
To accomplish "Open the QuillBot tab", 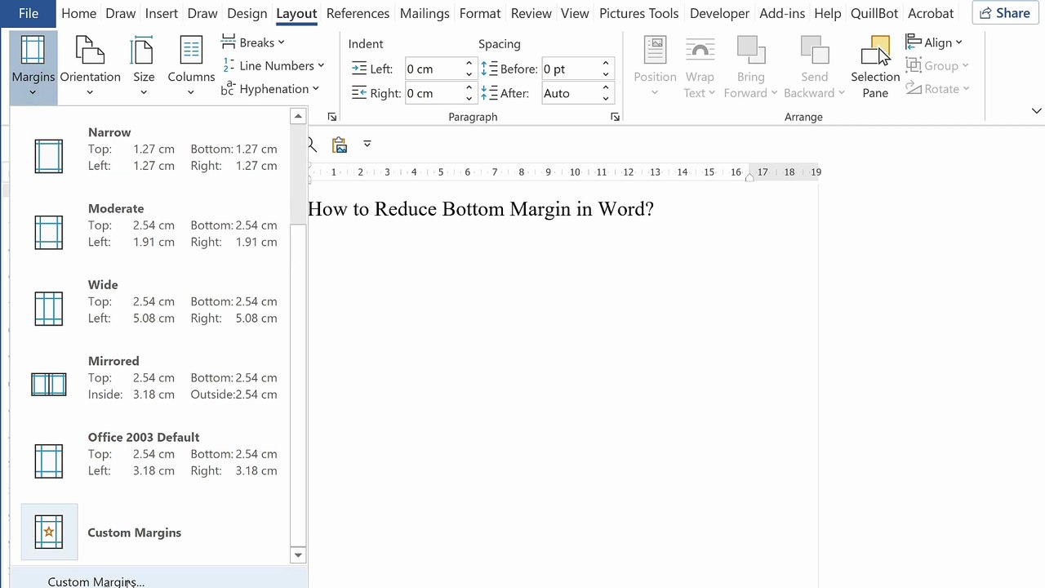I will point(875,13).
